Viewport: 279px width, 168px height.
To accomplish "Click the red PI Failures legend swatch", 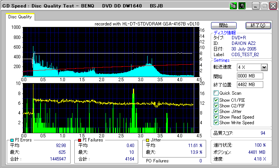I will click(x=80, y=140).
